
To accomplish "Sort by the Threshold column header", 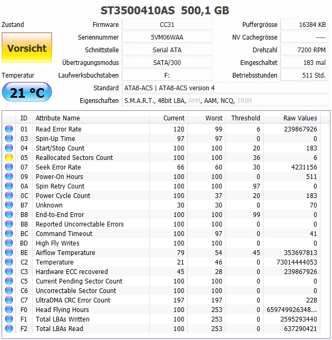I will (244, 118).
